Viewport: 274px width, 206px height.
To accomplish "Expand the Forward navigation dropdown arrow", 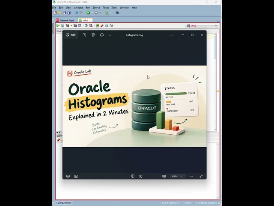I will 100,13.
